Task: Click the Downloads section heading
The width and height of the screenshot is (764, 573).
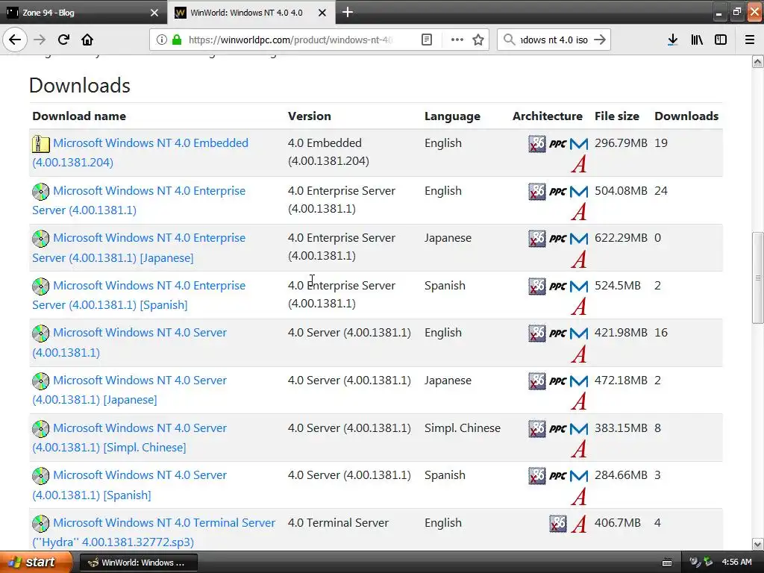Action: (x=79, y=85)
